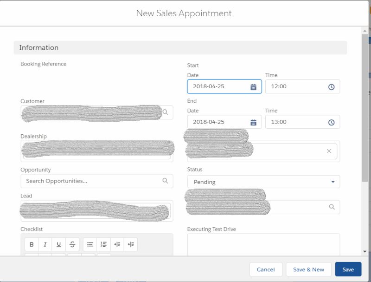Screen dimensions: 371x282
Task: Click the Opportunity search magnifier icon
Action: 166,181
